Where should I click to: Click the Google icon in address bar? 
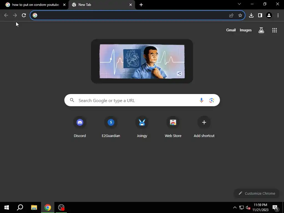tap(35, 15)
